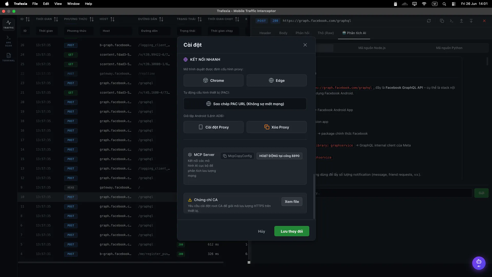492x277 pixels.
Task: Click the 612 ms duration cell
Action: click(213, 244)
